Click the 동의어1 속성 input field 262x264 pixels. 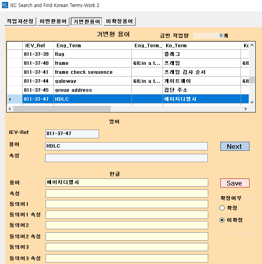pyautogui.click(x=127, y=215)
